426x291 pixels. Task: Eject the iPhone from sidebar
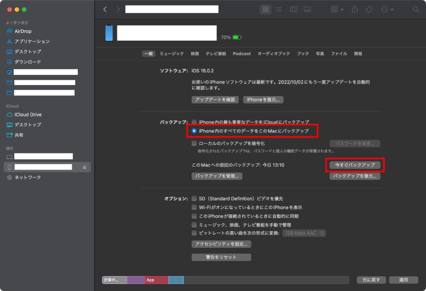(84, 167)
